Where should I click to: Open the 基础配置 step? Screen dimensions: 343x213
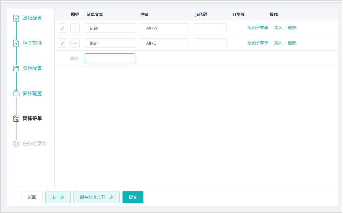(x=32, y=18)
